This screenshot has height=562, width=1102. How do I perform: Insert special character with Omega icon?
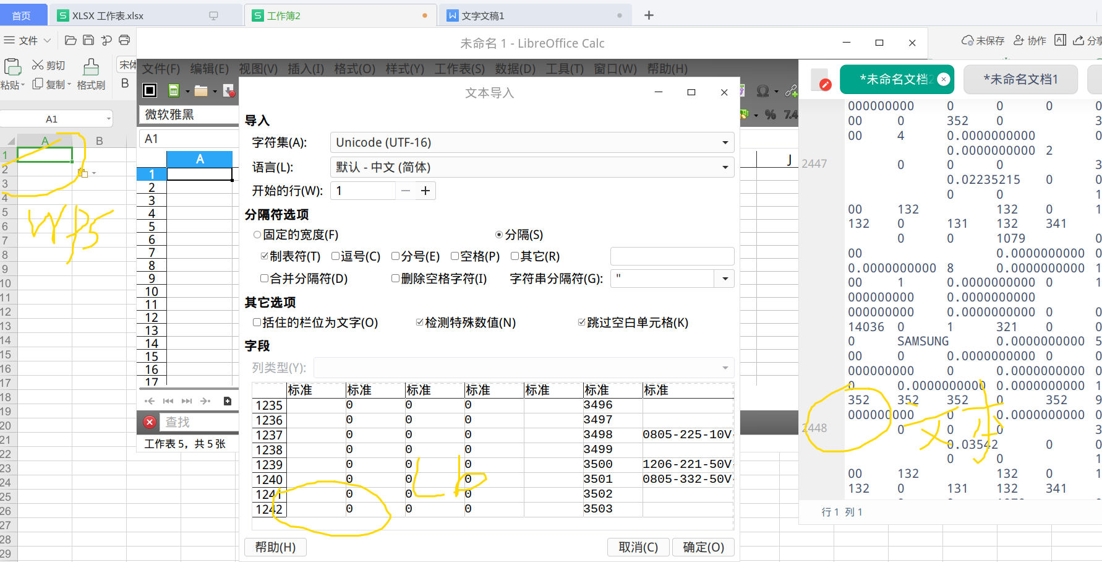(x=763, y=92)
